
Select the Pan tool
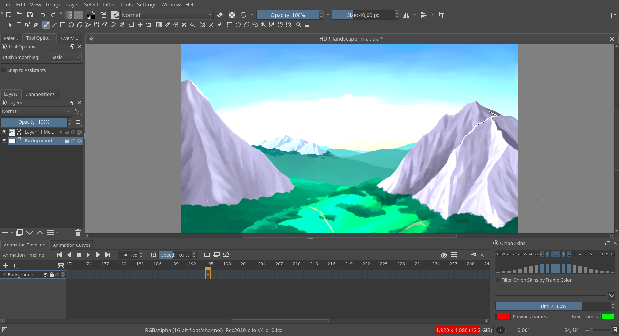[307, 25]
